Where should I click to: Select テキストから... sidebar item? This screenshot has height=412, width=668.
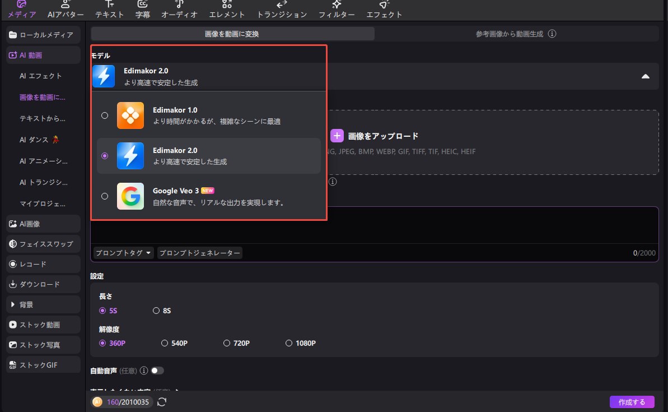42,119
